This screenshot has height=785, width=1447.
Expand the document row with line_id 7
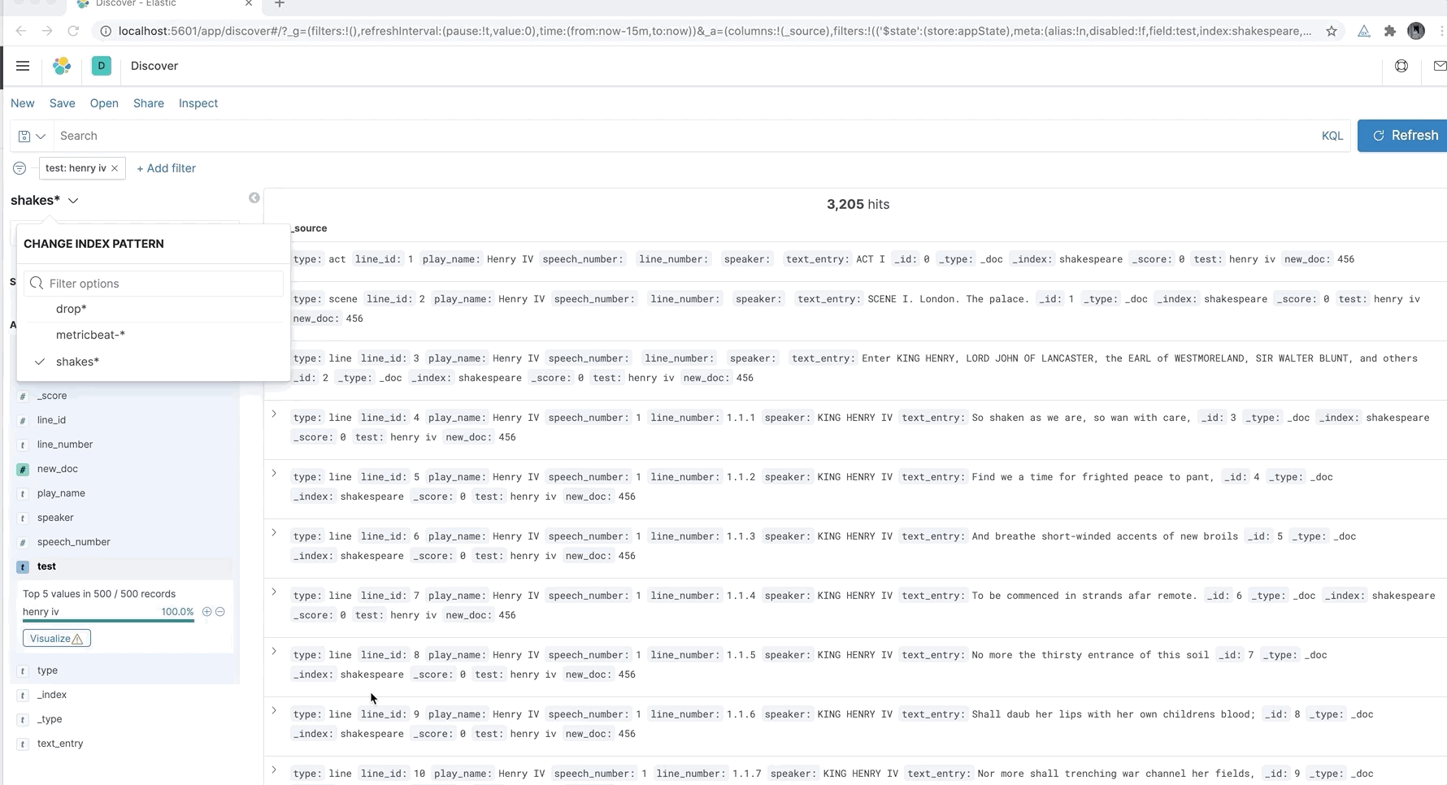click(x=274, y=592)
